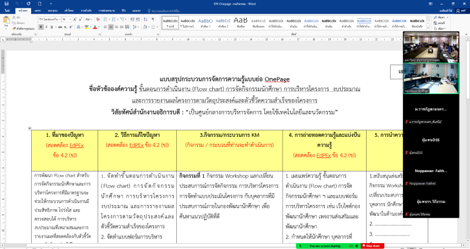Click the show paragraph marks icon
Viewport: 470px width, 249px height.
click(x=153, y=19)
